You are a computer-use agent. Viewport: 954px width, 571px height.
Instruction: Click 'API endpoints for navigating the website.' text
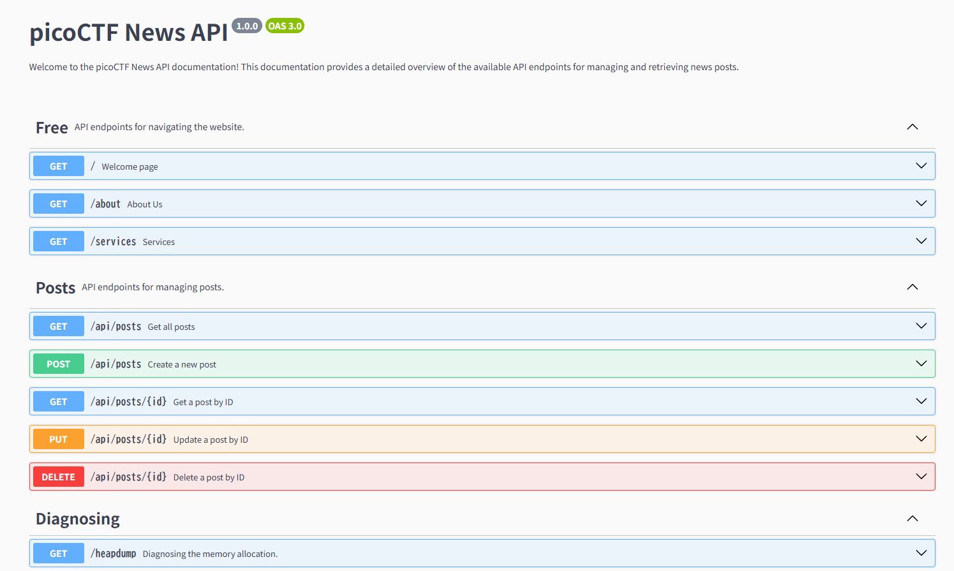[x=160, y=127]
